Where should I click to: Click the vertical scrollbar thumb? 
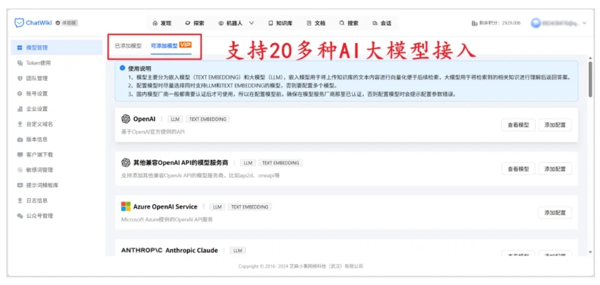point(590,79)
